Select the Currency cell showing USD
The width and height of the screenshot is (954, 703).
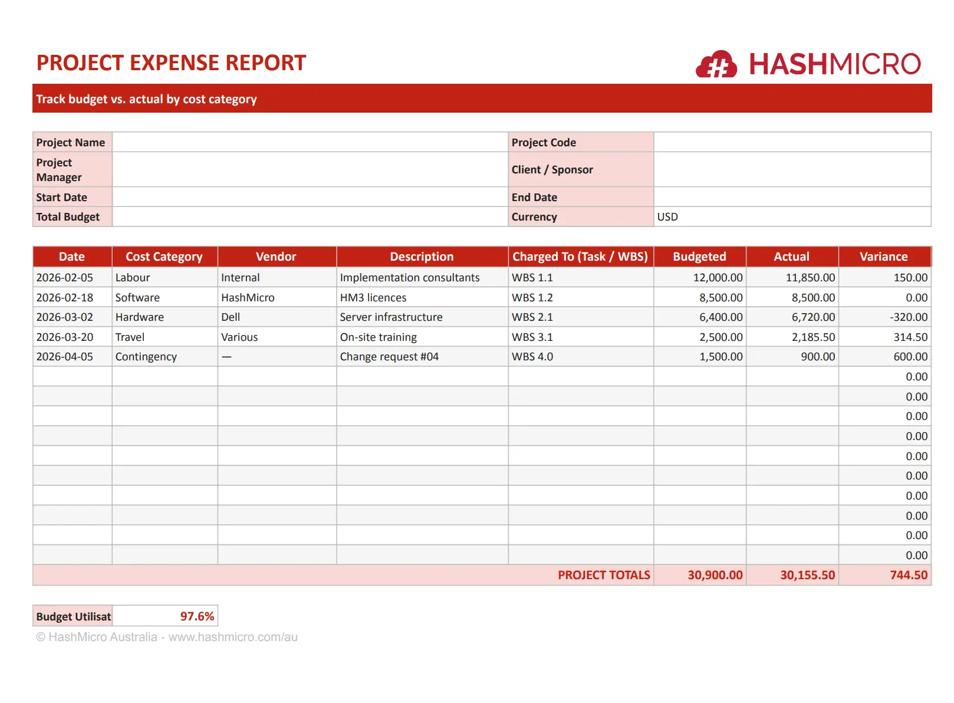pyautogui.click(x=792, y=217)
